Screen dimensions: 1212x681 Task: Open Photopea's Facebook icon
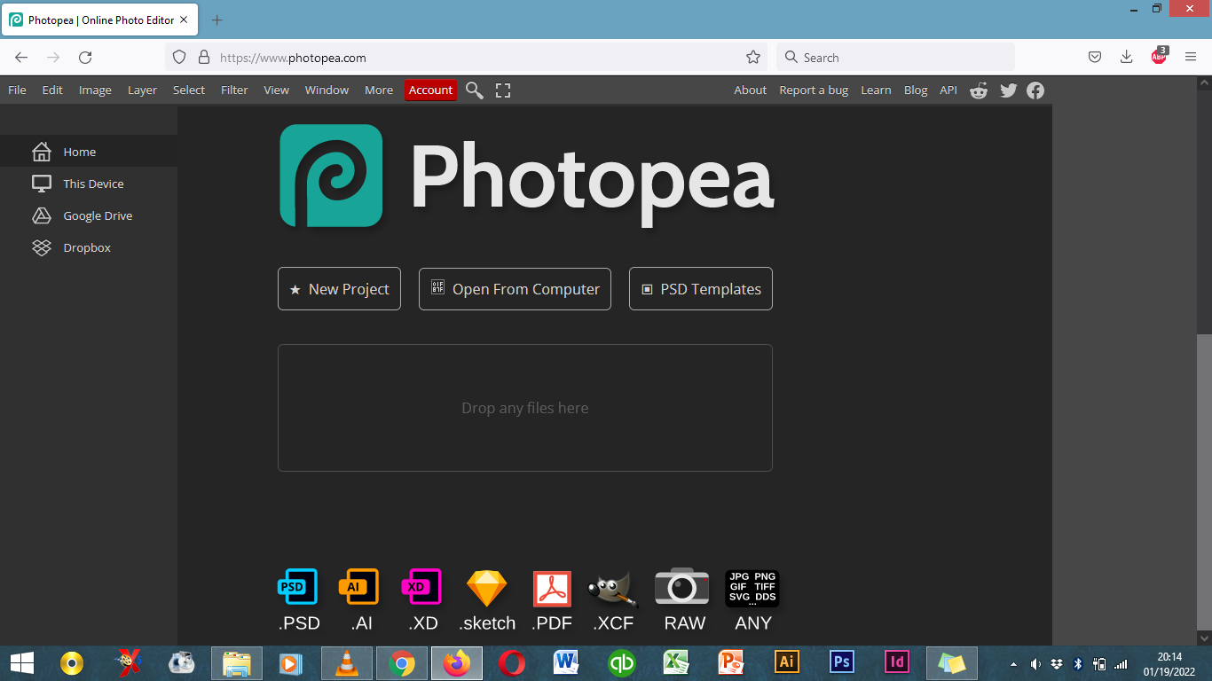[x=1035, y=90]
